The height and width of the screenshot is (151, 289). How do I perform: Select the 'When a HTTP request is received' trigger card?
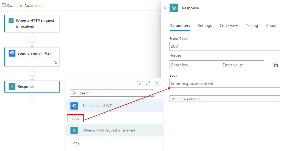point(32,24)
